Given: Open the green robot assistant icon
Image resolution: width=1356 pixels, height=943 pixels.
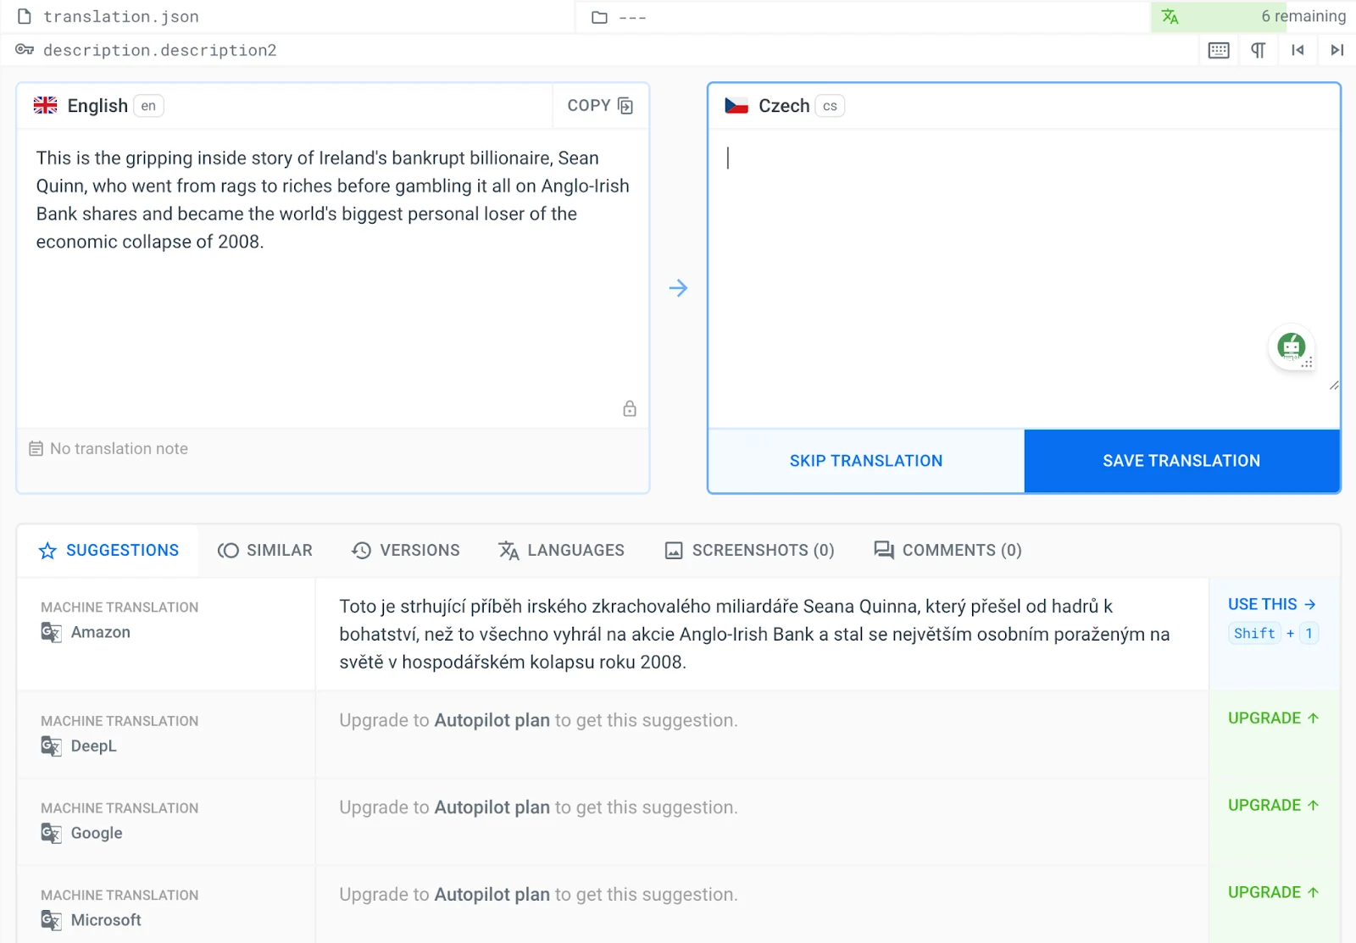Looking at the screenshot, I should pyautogui.click(x=1291, y=347).
